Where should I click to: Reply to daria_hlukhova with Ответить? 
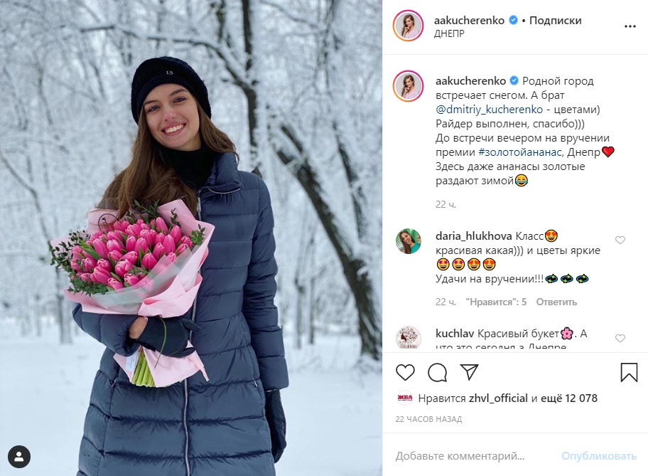(x=556, y=302)
